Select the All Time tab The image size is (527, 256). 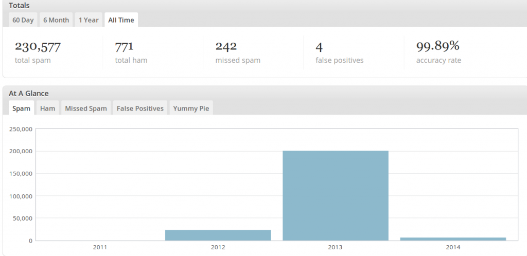click(x=121, y=20)
